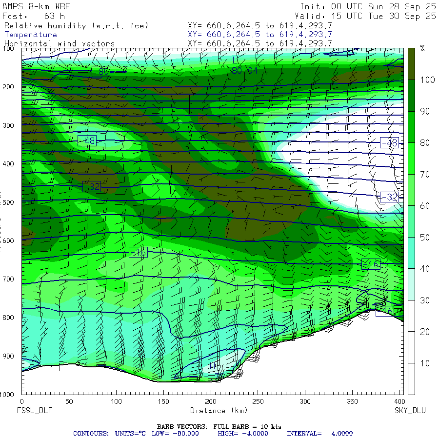Click the 'Relative humidity (w.r.t. ice)' label
This screenshot has height=439, width=439.
coord(76,26)
